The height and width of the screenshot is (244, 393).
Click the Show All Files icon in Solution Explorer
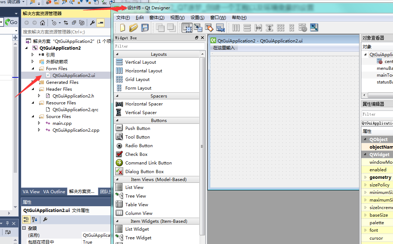point(82,23)
